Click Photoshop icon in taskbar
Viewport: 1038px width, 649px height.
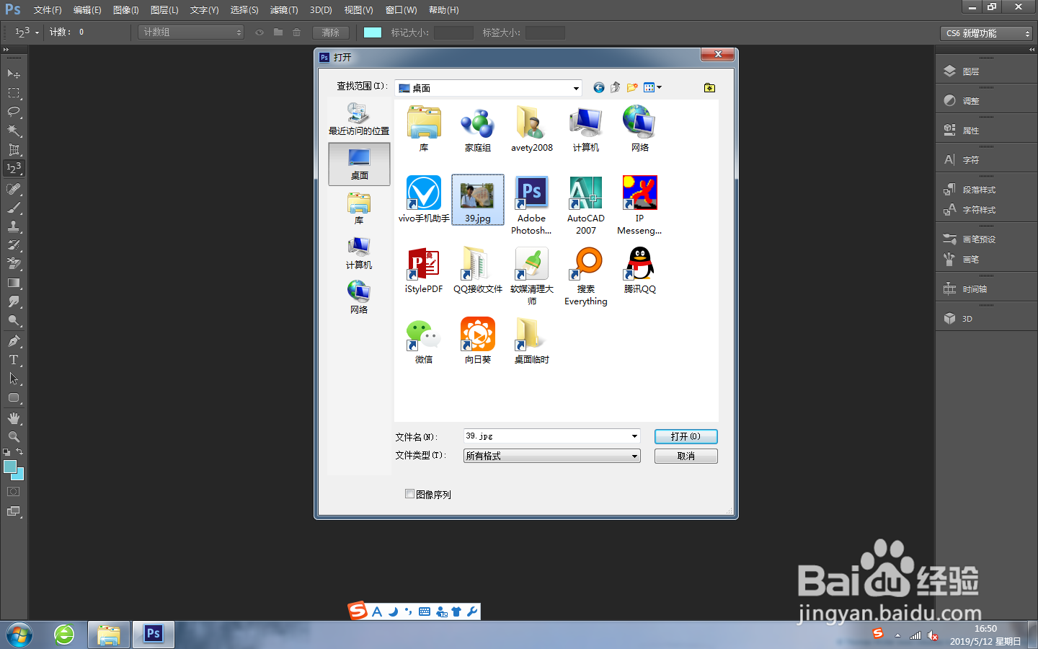pyautogui.click(x=153, y=635)
